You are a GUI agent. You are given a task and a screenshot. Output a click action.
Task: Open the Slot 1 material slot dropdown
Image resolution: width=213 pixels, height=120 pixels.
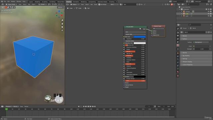pyautogui.click(x=114, y=4)
